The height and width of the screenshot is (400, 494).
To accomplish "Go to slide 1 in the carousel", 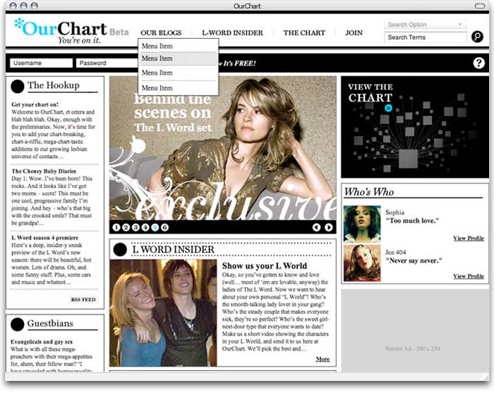I will click(116, 227).
